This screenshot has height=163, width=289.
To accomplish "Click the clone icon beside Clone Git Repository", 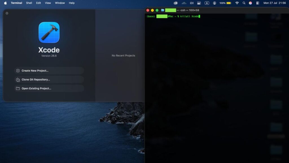I will [18, 80].
